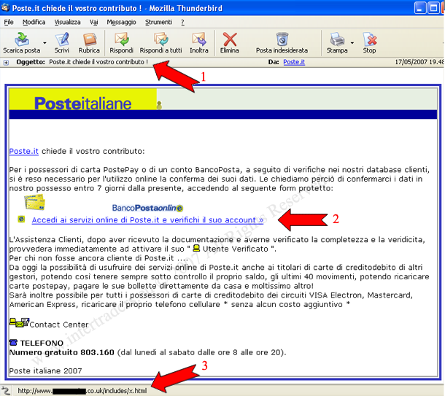This screenshot has width=445, height=396.
Task: Compose a new message with Scrivi
Action: click(61, 43)
